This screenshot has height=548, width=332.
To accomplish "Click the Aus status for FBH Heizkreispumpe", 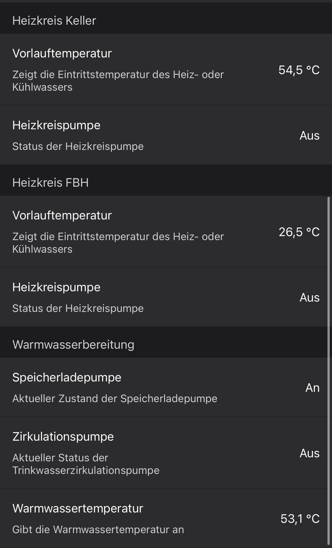I will coord(309,298).
